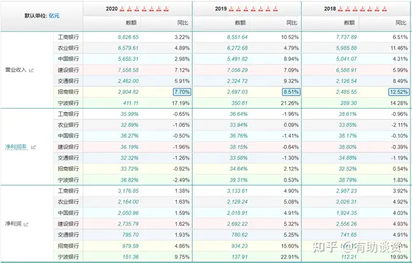Select the net margin value 38.80%
The image size is (412, 264).
click(348, 147)
